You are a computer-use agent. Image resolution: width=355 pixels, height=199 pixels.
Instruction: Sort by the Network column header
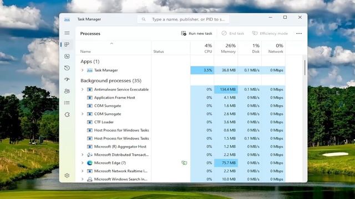point(273,48)
